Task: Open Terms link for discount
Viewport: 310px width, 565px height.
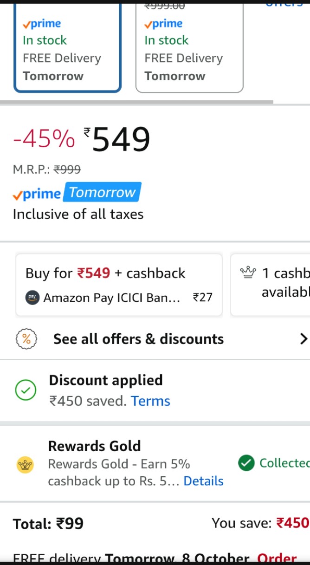Action: click(150, 401)
